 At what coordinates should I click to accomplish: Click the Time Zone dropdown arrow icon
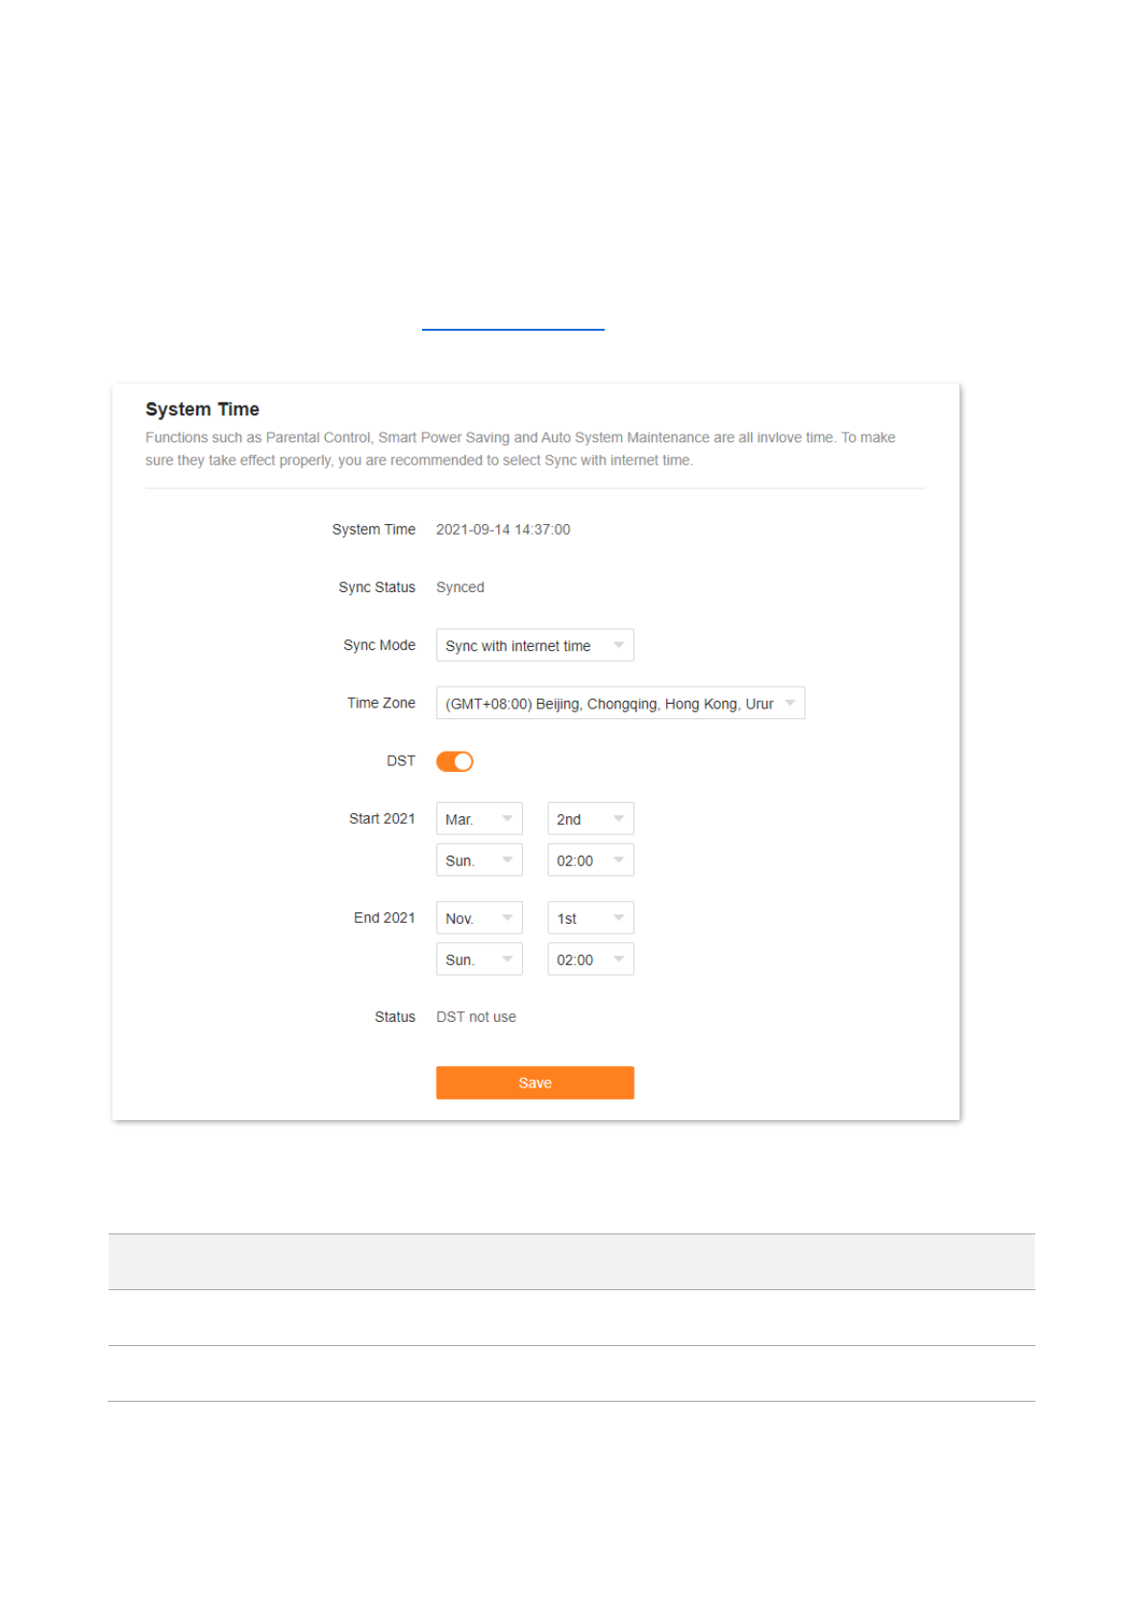[790, 703]
